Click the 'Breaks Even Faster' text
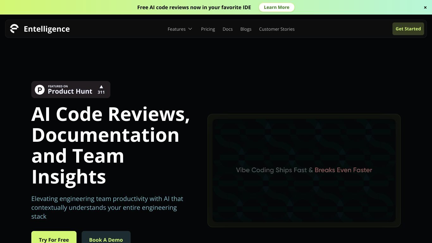 pos(343,170)
